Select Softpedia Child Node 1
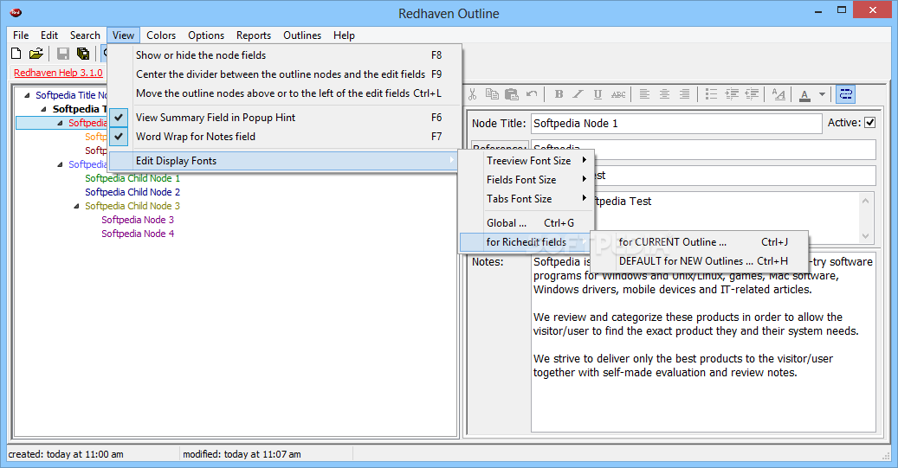898x468 pixels. (x=132, y=178)
